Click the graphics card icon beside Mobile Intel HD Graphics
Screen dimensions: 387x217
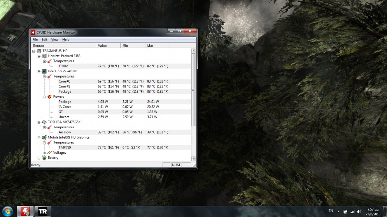[44, 137]
